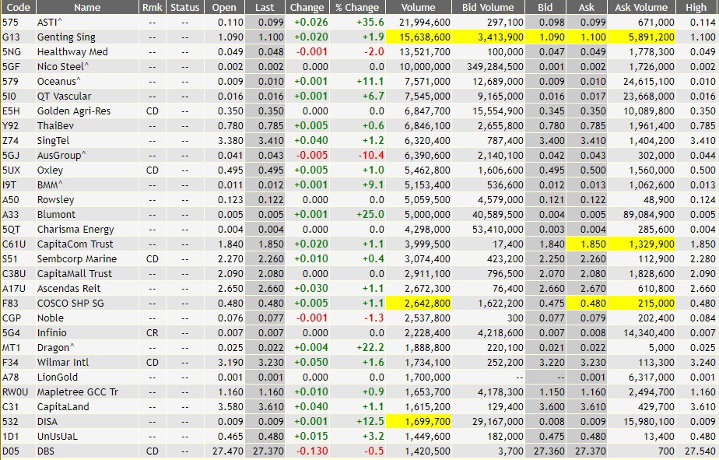Click the CR remark for Infinio

(153, 333)
